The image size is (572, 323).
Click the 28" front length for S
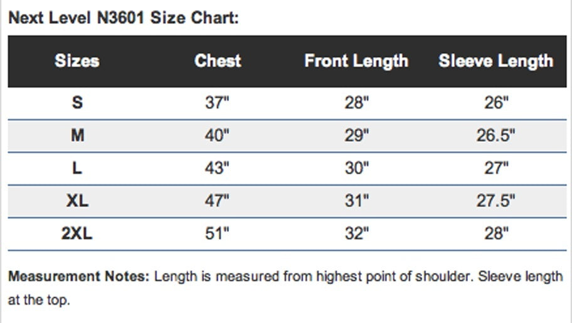pos(357,102)
